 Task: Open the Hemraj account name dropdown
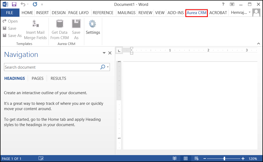point(241,13)
